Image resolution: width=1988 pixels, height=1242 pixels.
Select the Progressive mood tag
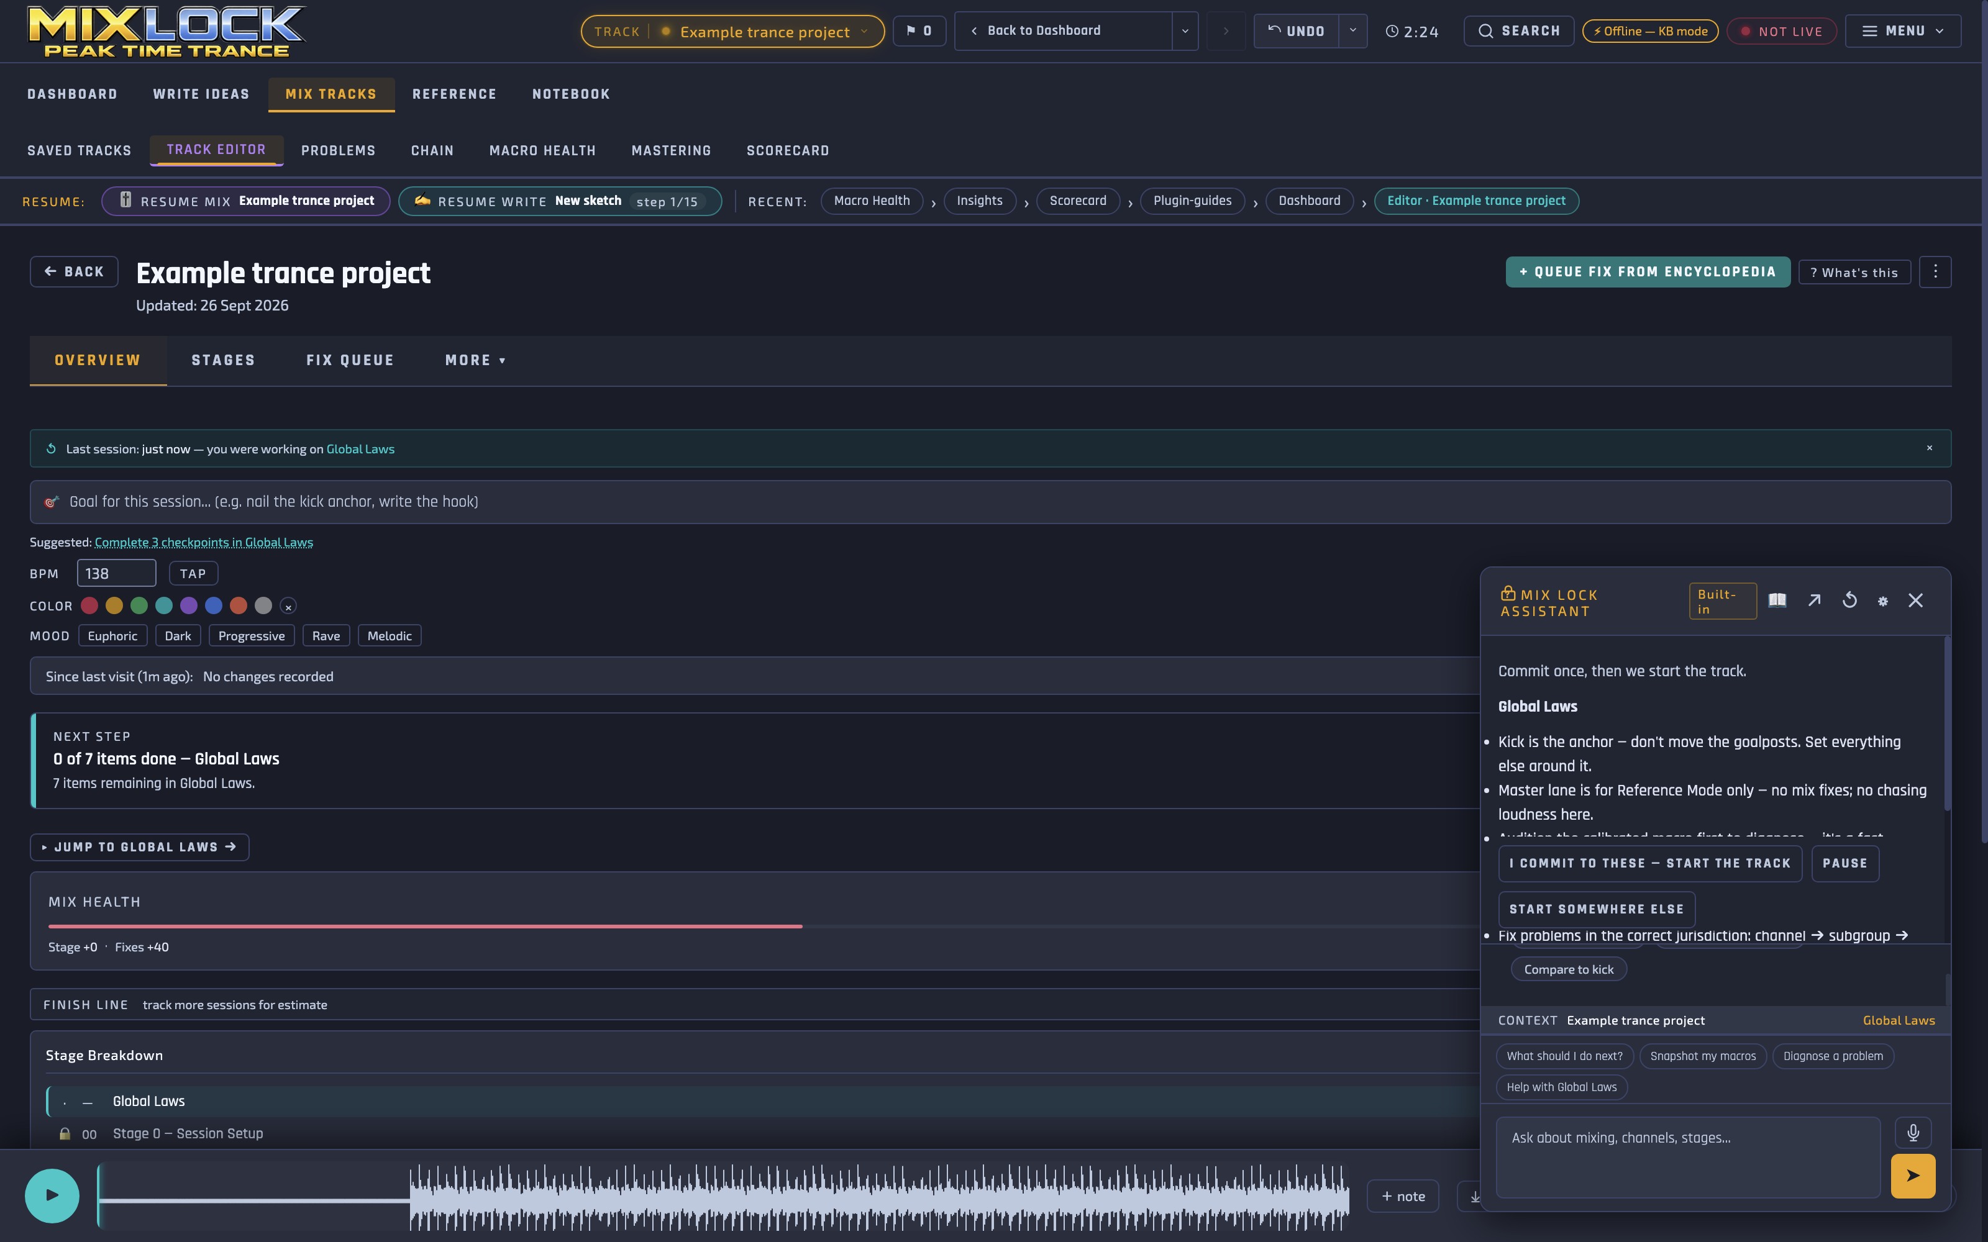point(252,636)
